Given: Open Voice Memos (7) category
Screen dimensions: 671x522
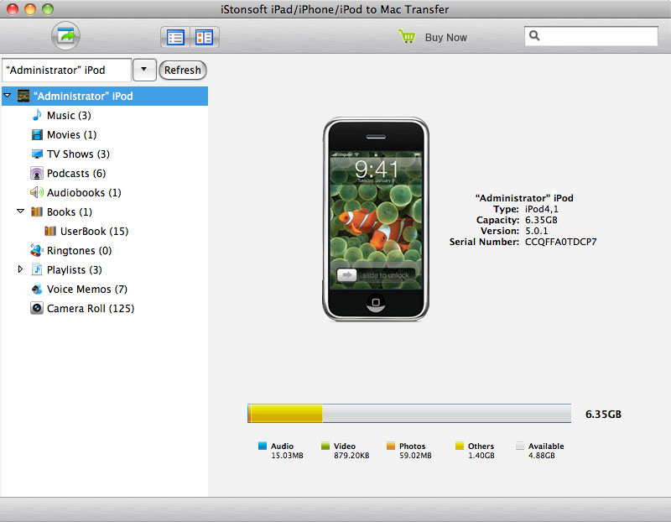Looking at the screenshot, I should coord(87,289).
